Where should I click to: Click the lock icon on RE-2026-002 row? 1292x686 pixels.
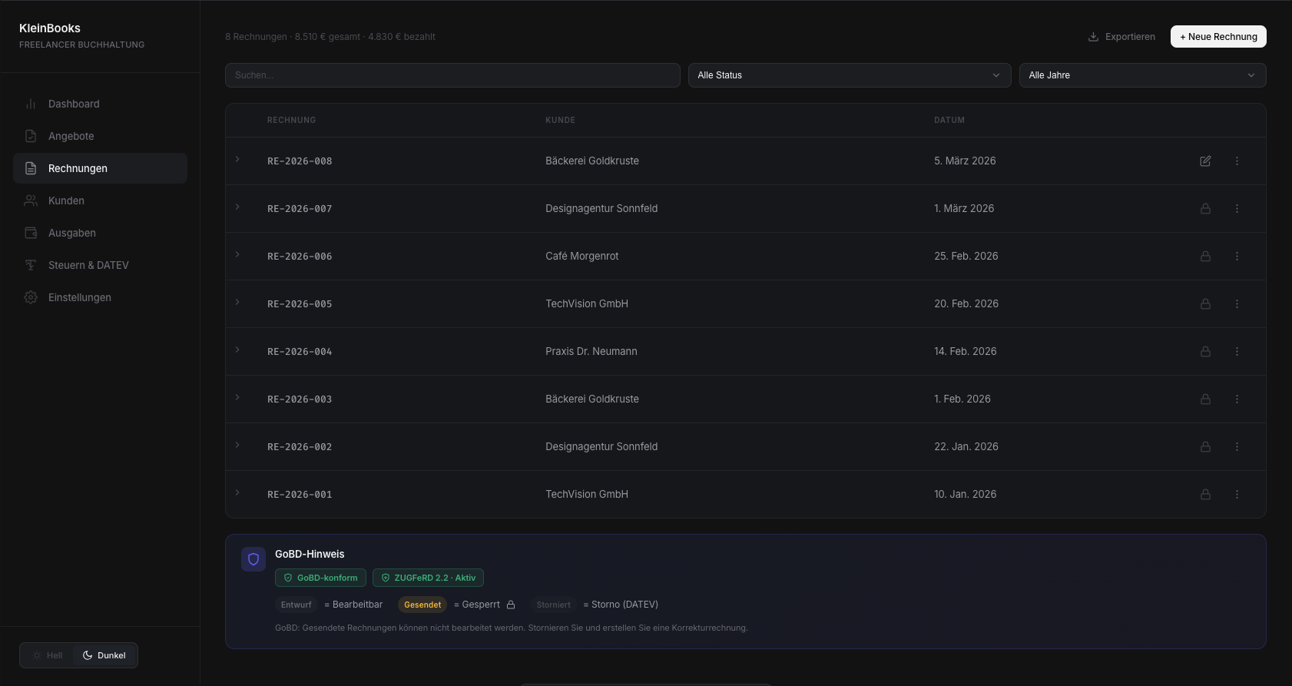(1205, 447)
